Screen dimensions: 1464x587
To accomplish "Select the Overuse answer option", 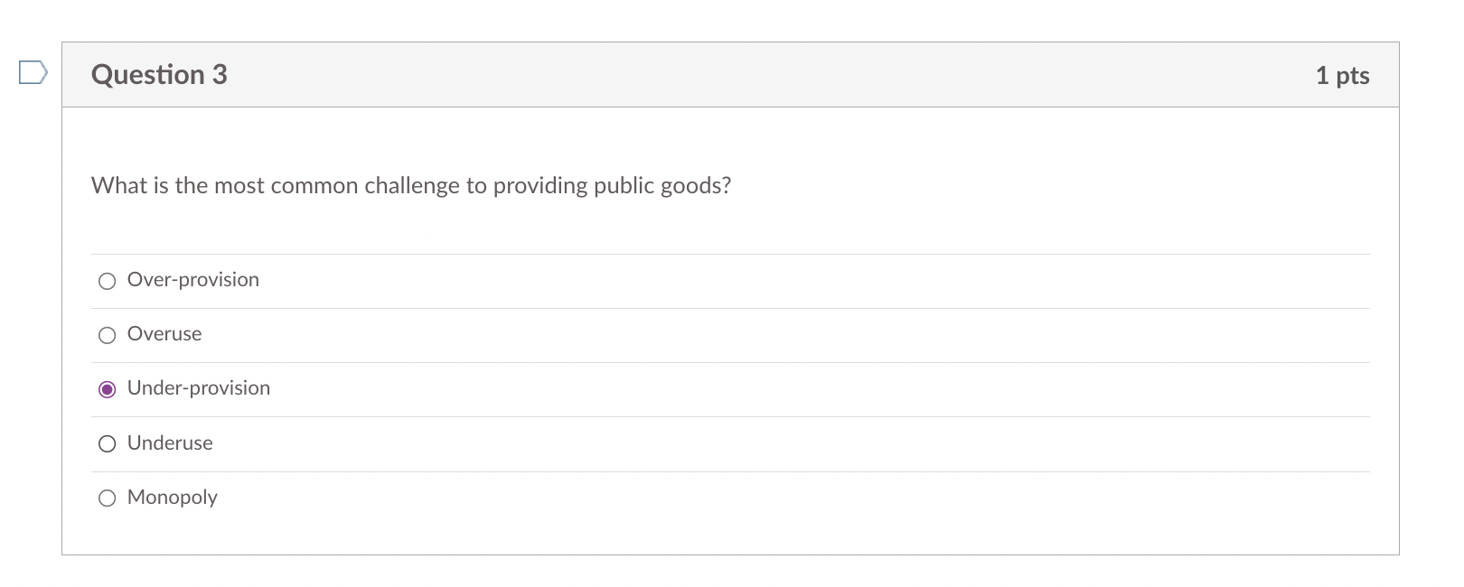I will tap(107, 334).
